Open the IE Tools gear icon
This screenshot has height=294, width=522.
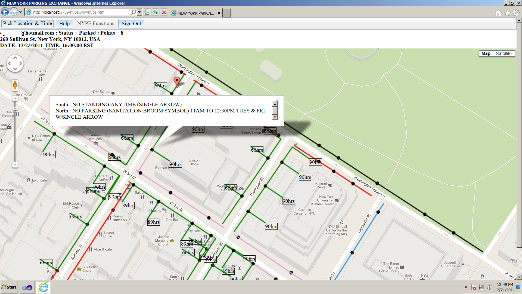click(x=516, y=13)
